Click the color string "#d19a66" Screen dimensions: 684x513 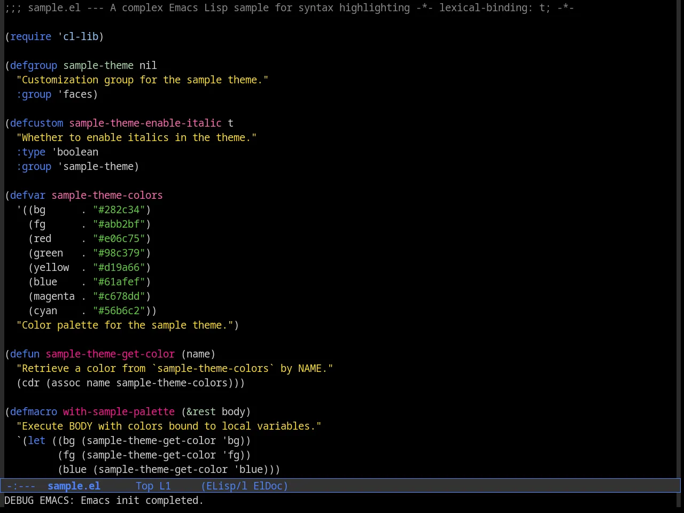pyautogui.click(x=119, y=267)
